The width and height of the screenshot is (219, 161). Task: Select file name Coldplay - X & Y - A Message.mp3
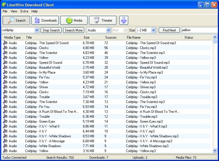click(x=149, y=141)
